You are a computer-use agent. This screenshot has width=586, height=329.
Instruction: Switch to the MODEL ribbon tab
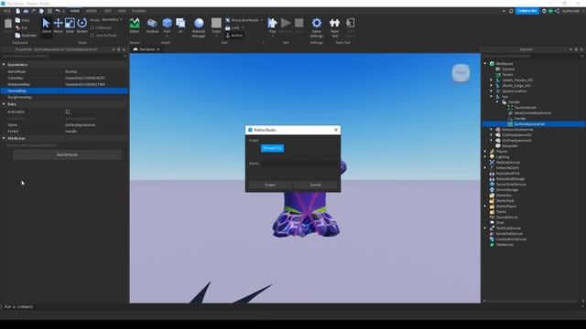pyautogui.click(x=92, y=11)
